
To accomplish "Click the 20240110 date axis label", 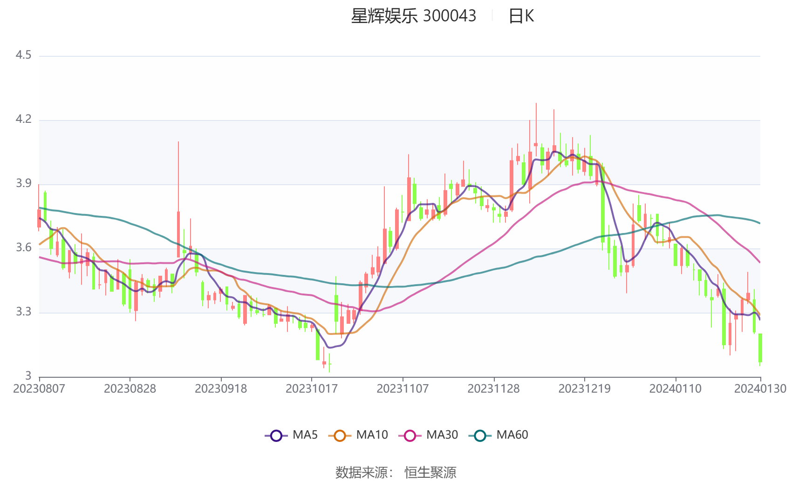I will 676,388.
